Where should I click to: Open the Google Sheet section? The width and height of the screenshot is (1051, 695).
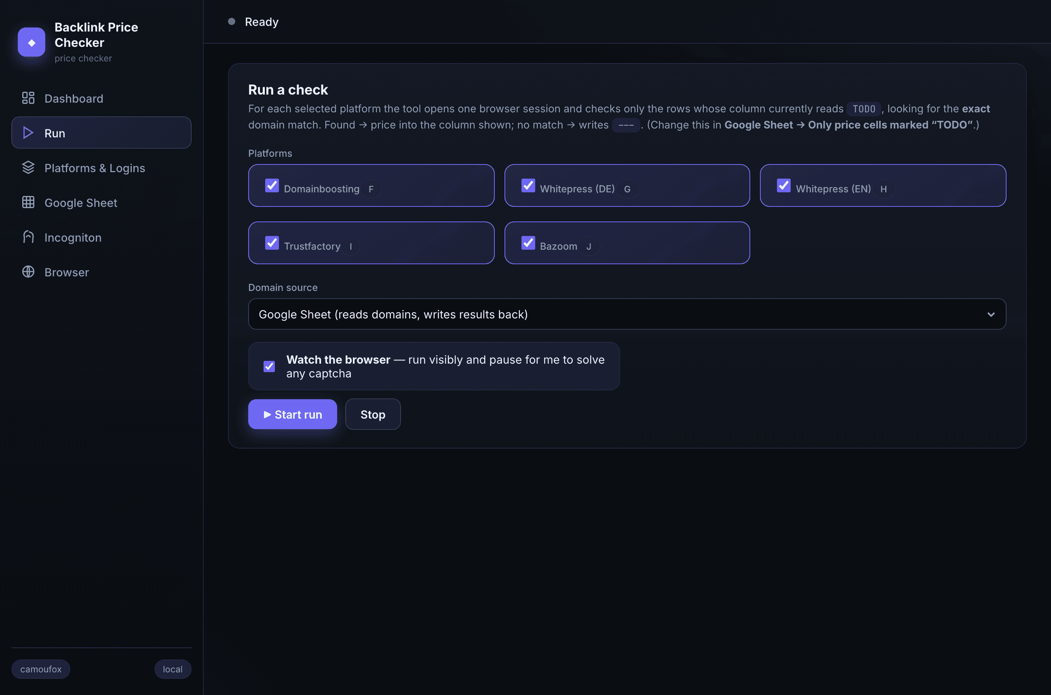pyautogui.click(x=101, y=202)
